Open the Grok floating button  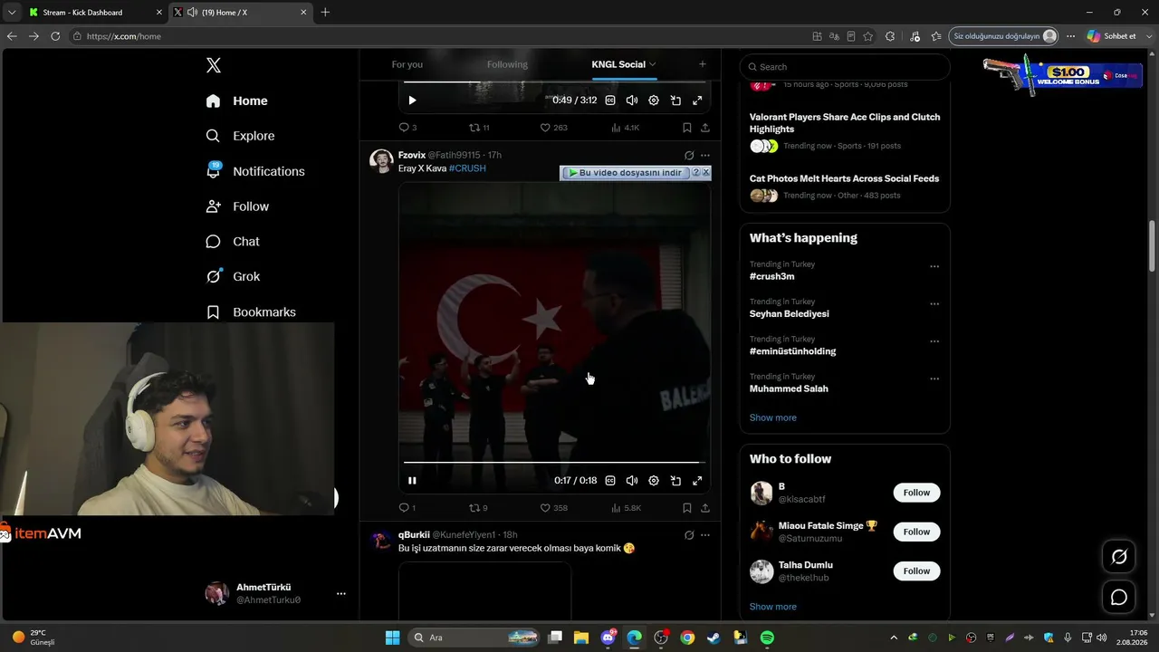pos(1119,557)
